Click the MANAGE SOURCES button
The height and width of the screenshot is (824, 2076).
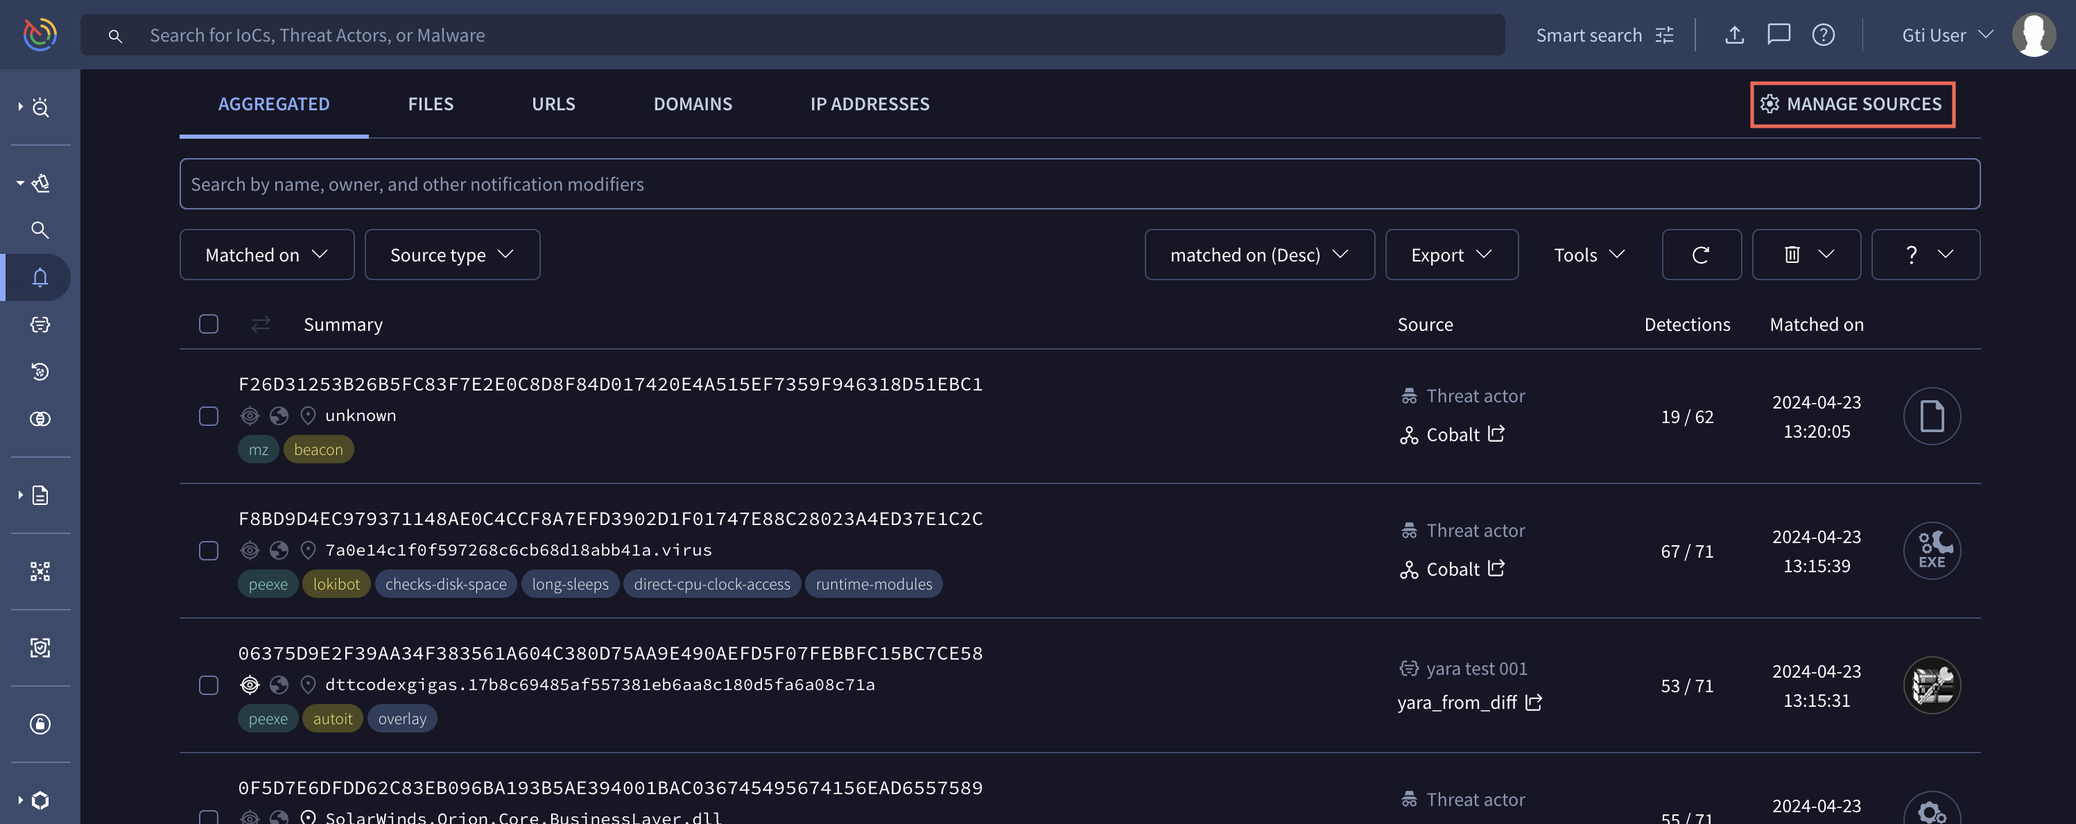point(1851,104)
